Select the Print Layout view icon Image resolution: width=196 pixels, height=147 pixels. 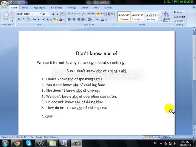[x=145, y=137]
